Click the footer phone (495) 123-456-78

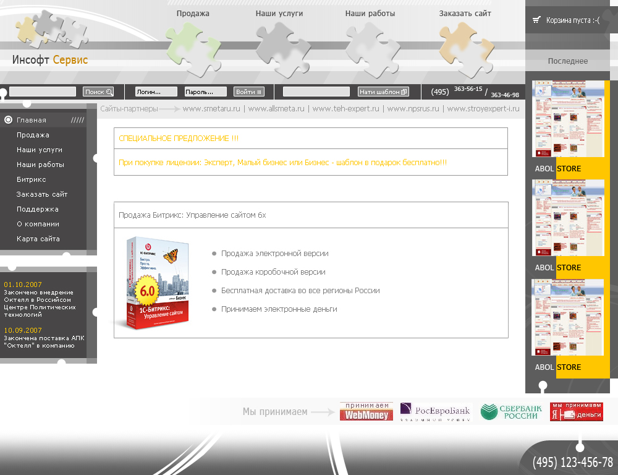pos(572,461)
